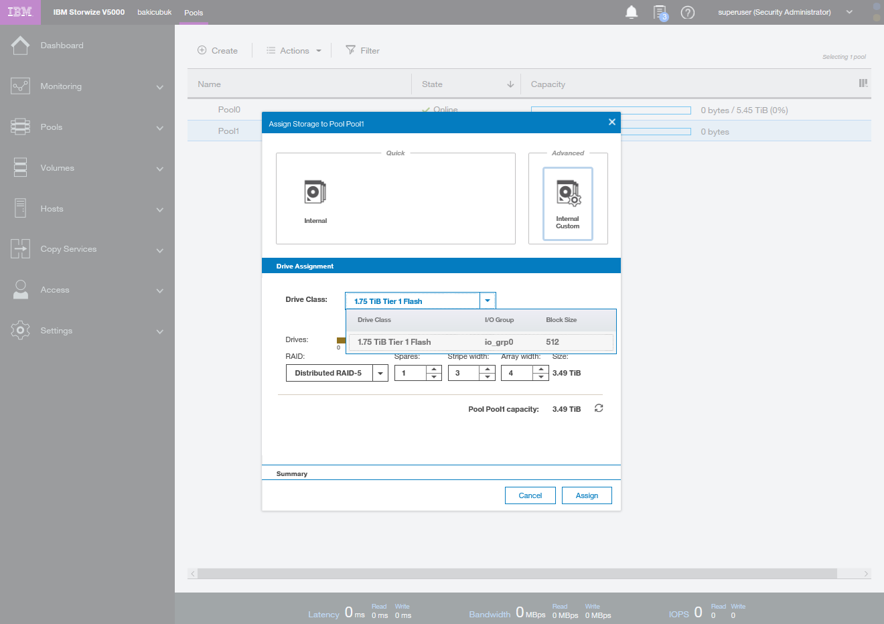Expand the Access menu chevron
Image resolution: width=884 pixels, height=624 pixels.
(x=159, y=291)
